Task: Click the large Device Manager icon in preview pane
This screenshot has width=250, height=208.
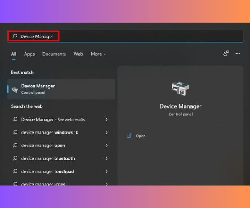Action: pos(180,88)
